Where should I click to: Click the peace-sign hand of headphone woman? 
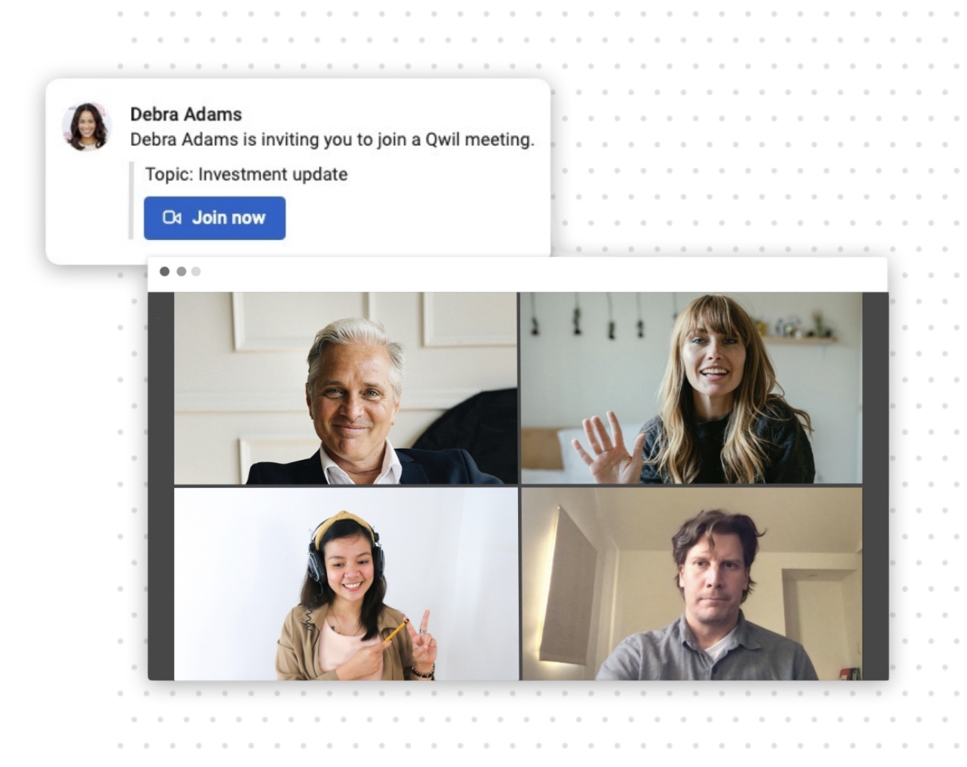[x=422, y=639]
